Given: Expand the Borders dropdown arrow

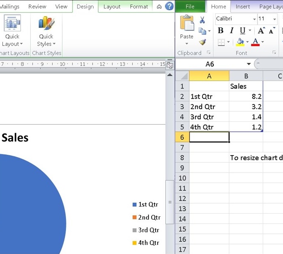Looking at the screenshot, I should point(228,42).
